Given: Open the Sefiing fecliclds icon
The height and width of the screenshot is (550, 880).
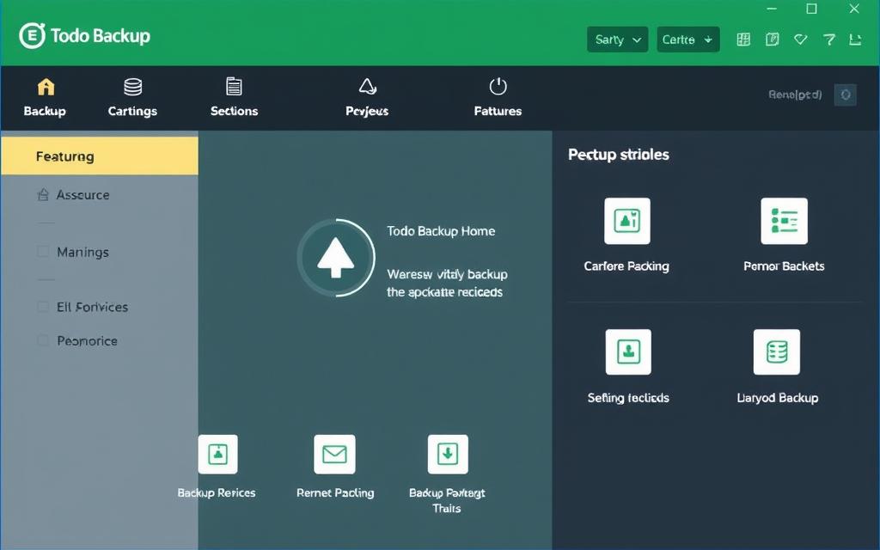Looking at the screenshot, I should tap(628, 351).
